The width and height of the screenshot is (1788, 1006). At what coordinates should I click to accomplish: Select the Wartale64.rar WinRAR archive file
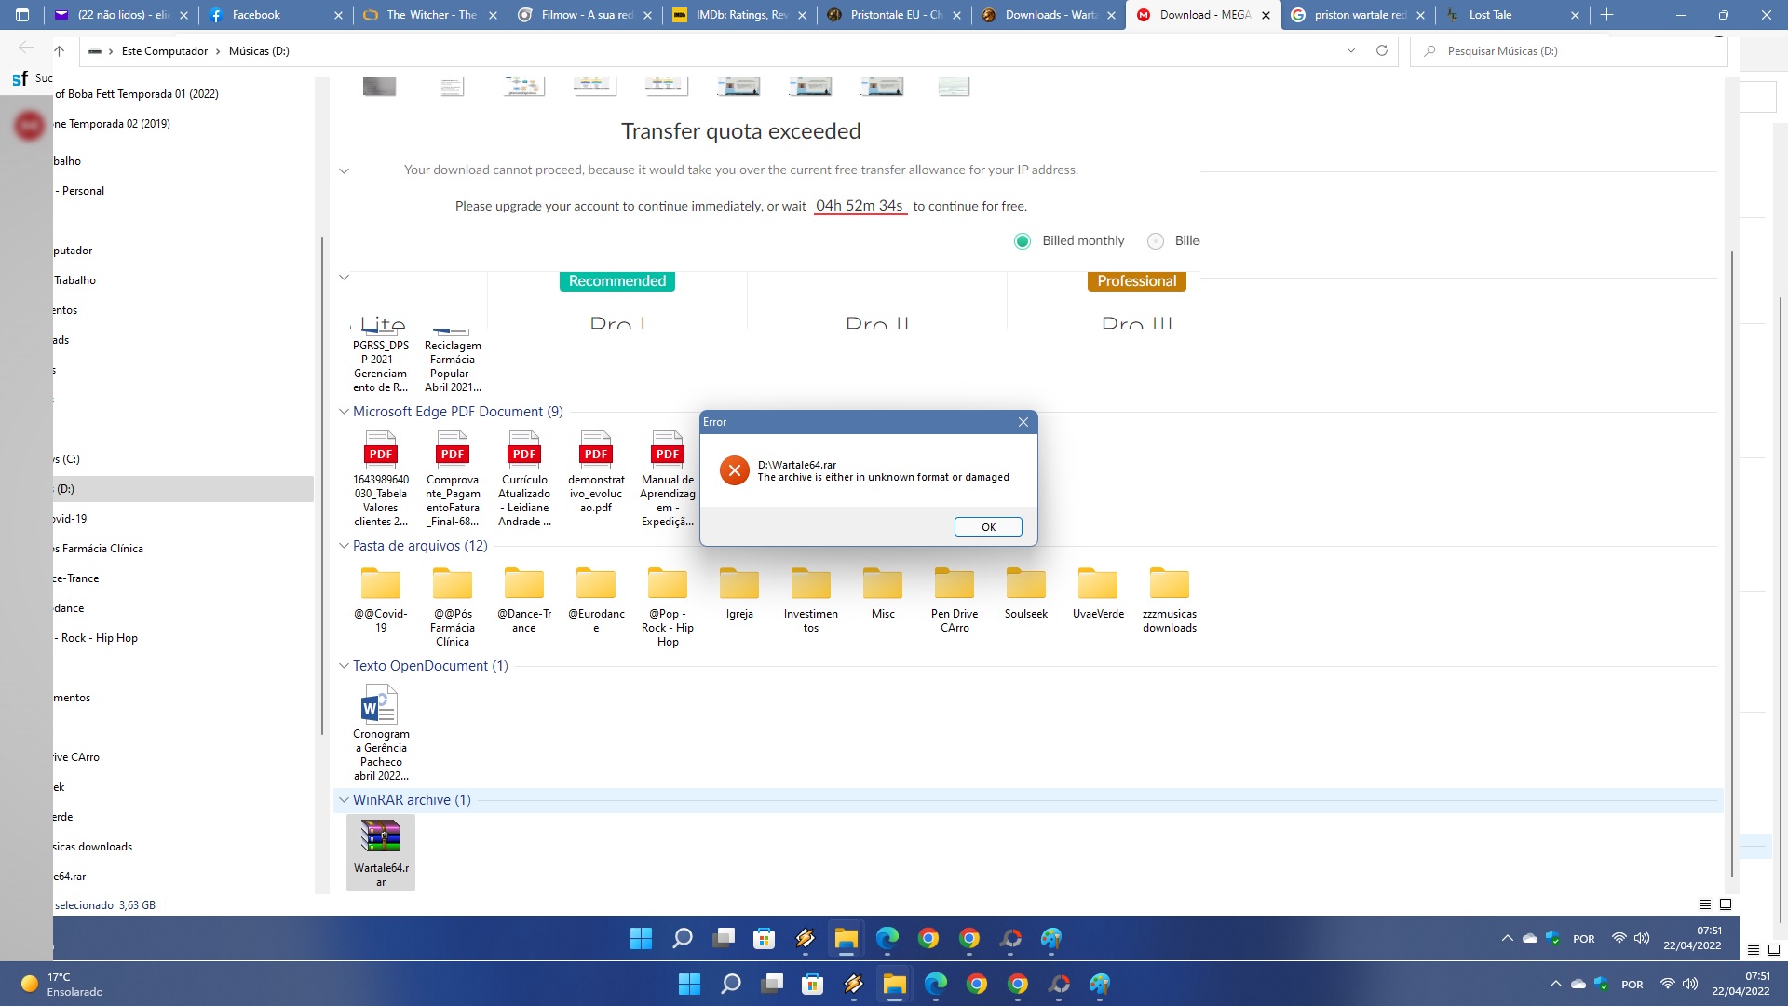click(x=381, y=852)
